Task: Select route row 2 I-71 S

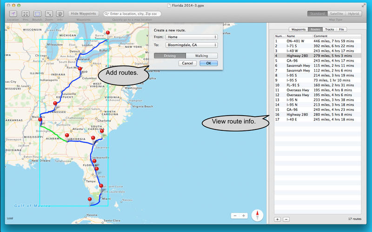Action: pyautogui.click(x=318, y=46)
